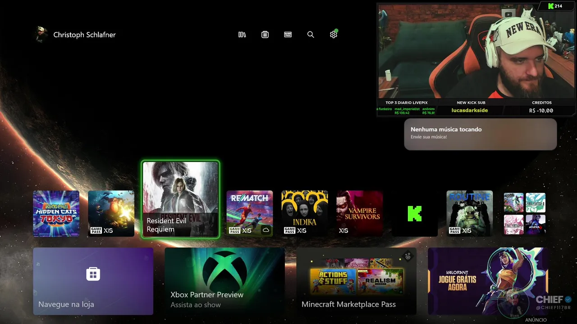Launch Resident Evil Requiem tile
This screenshot has width=577, height=324.
point(180,199)
